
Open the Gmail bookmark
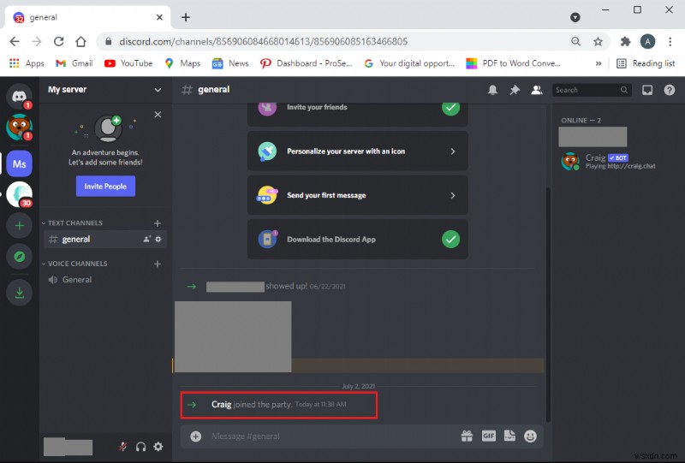pos(74,63)
